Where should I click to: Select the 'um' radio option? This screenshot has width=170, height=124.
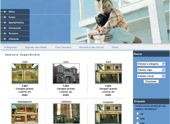coord(137,113)
